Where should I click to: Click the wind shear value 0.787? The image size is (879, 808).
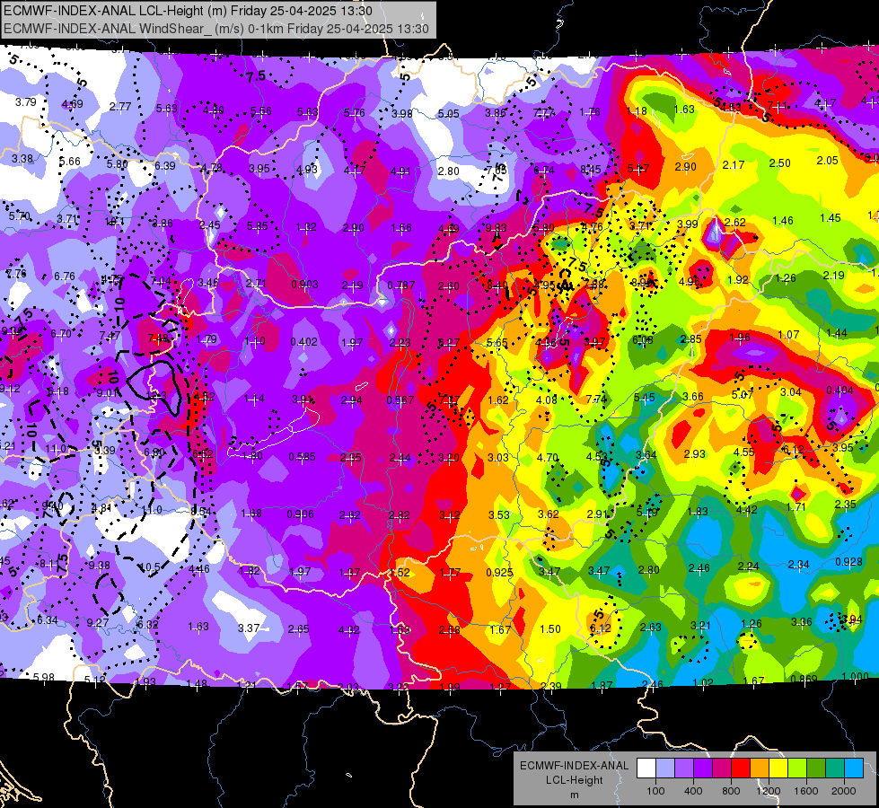tap(400, 285)
